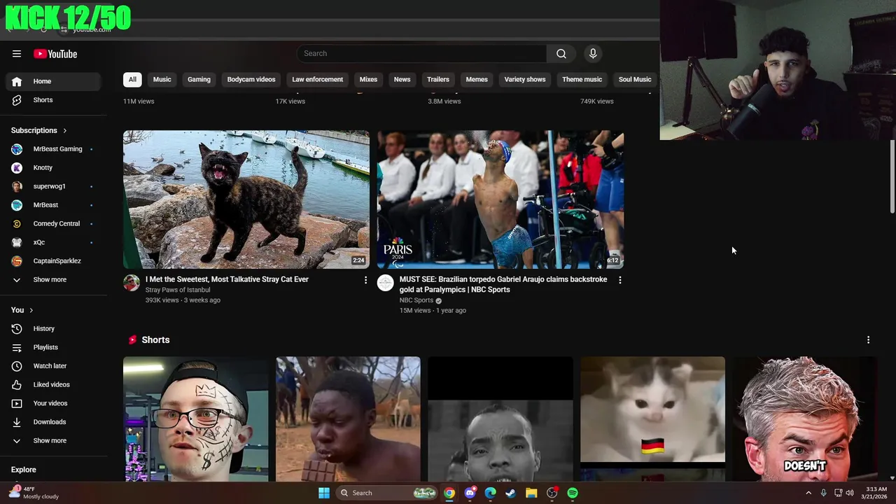Open options for the NBC Sports video
896x504 pixels.
619,280
